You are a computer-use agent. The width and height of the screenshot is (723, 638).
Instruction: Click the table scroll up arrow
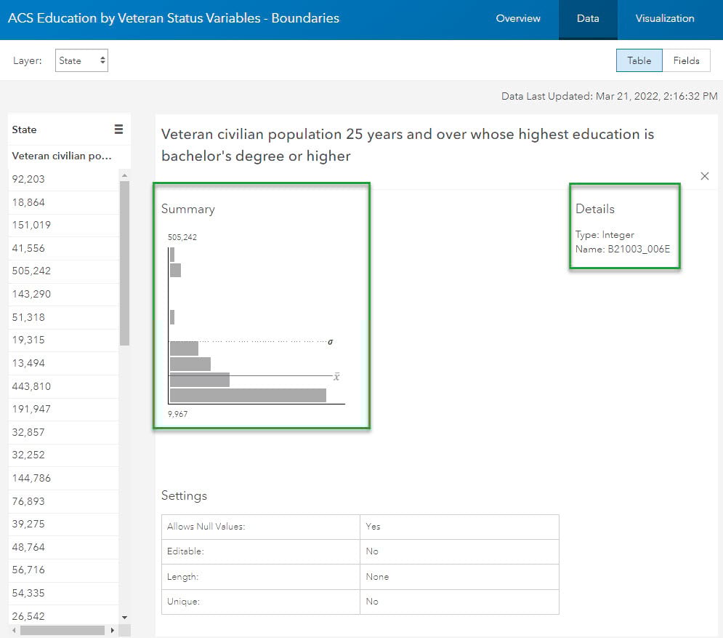[124, 175]
